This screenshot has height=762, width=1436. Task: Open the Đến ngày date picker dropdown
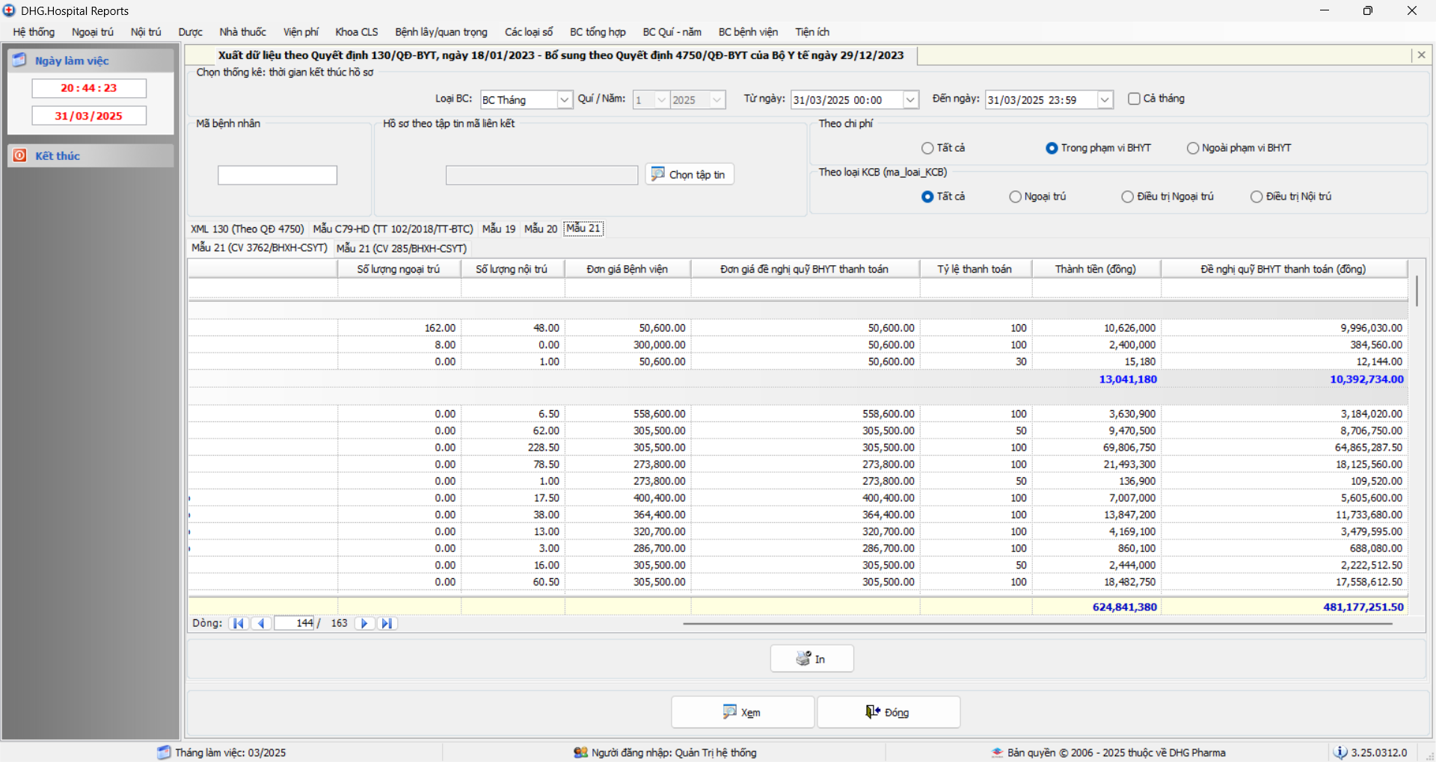[x=1105, y=100]
